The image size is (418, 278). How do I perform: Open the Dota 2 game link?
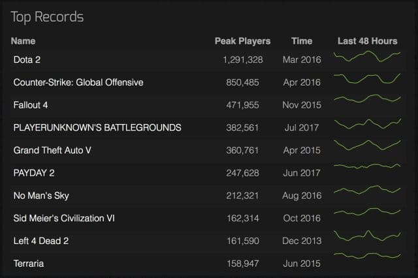(x=28, y=59)
